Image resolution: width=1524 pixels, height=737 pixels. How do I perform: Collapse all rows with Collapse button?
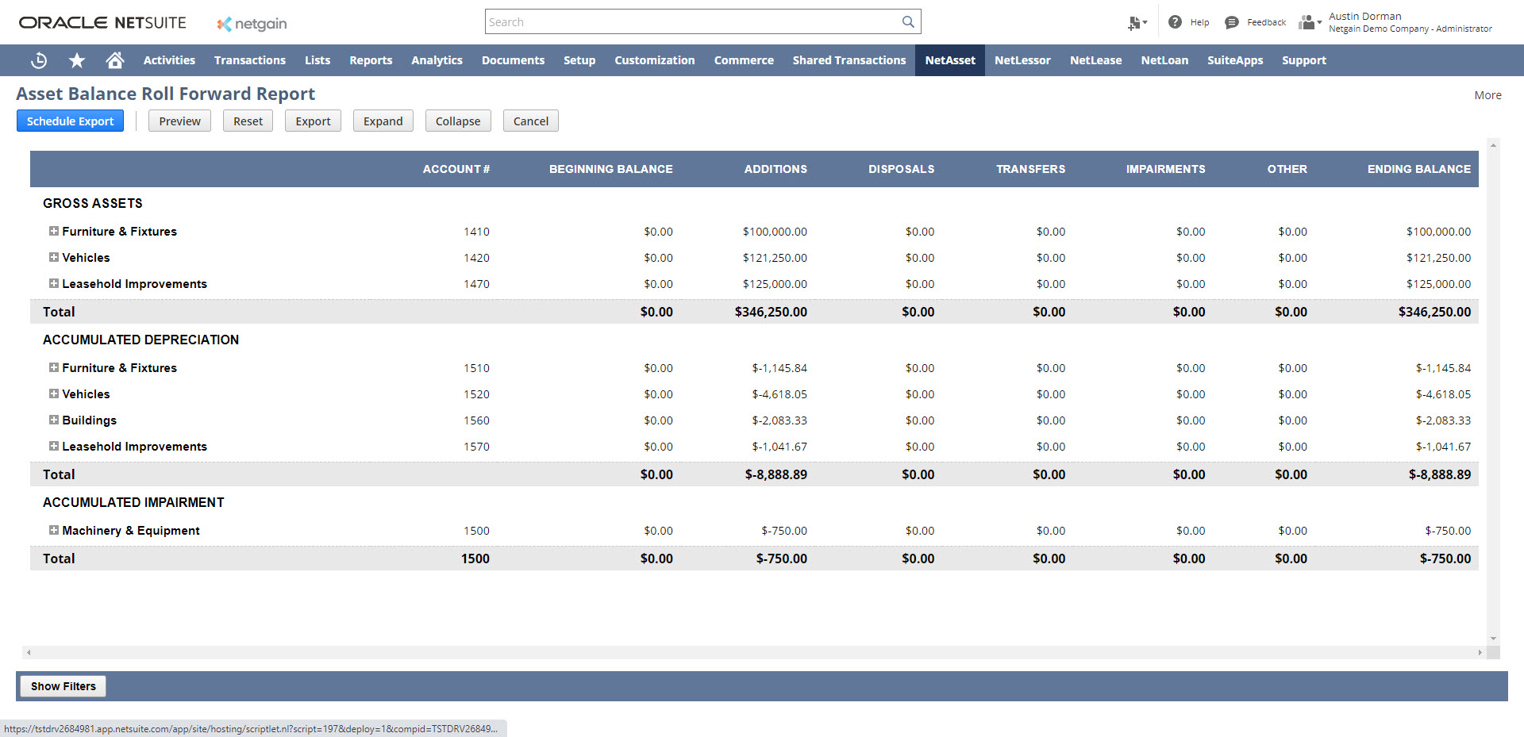tap(458, 121)
